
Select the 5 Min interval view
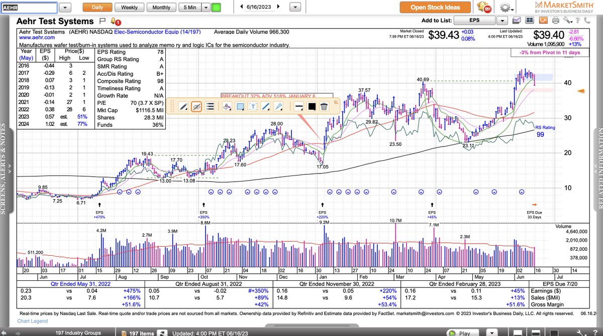click(190, 8)
